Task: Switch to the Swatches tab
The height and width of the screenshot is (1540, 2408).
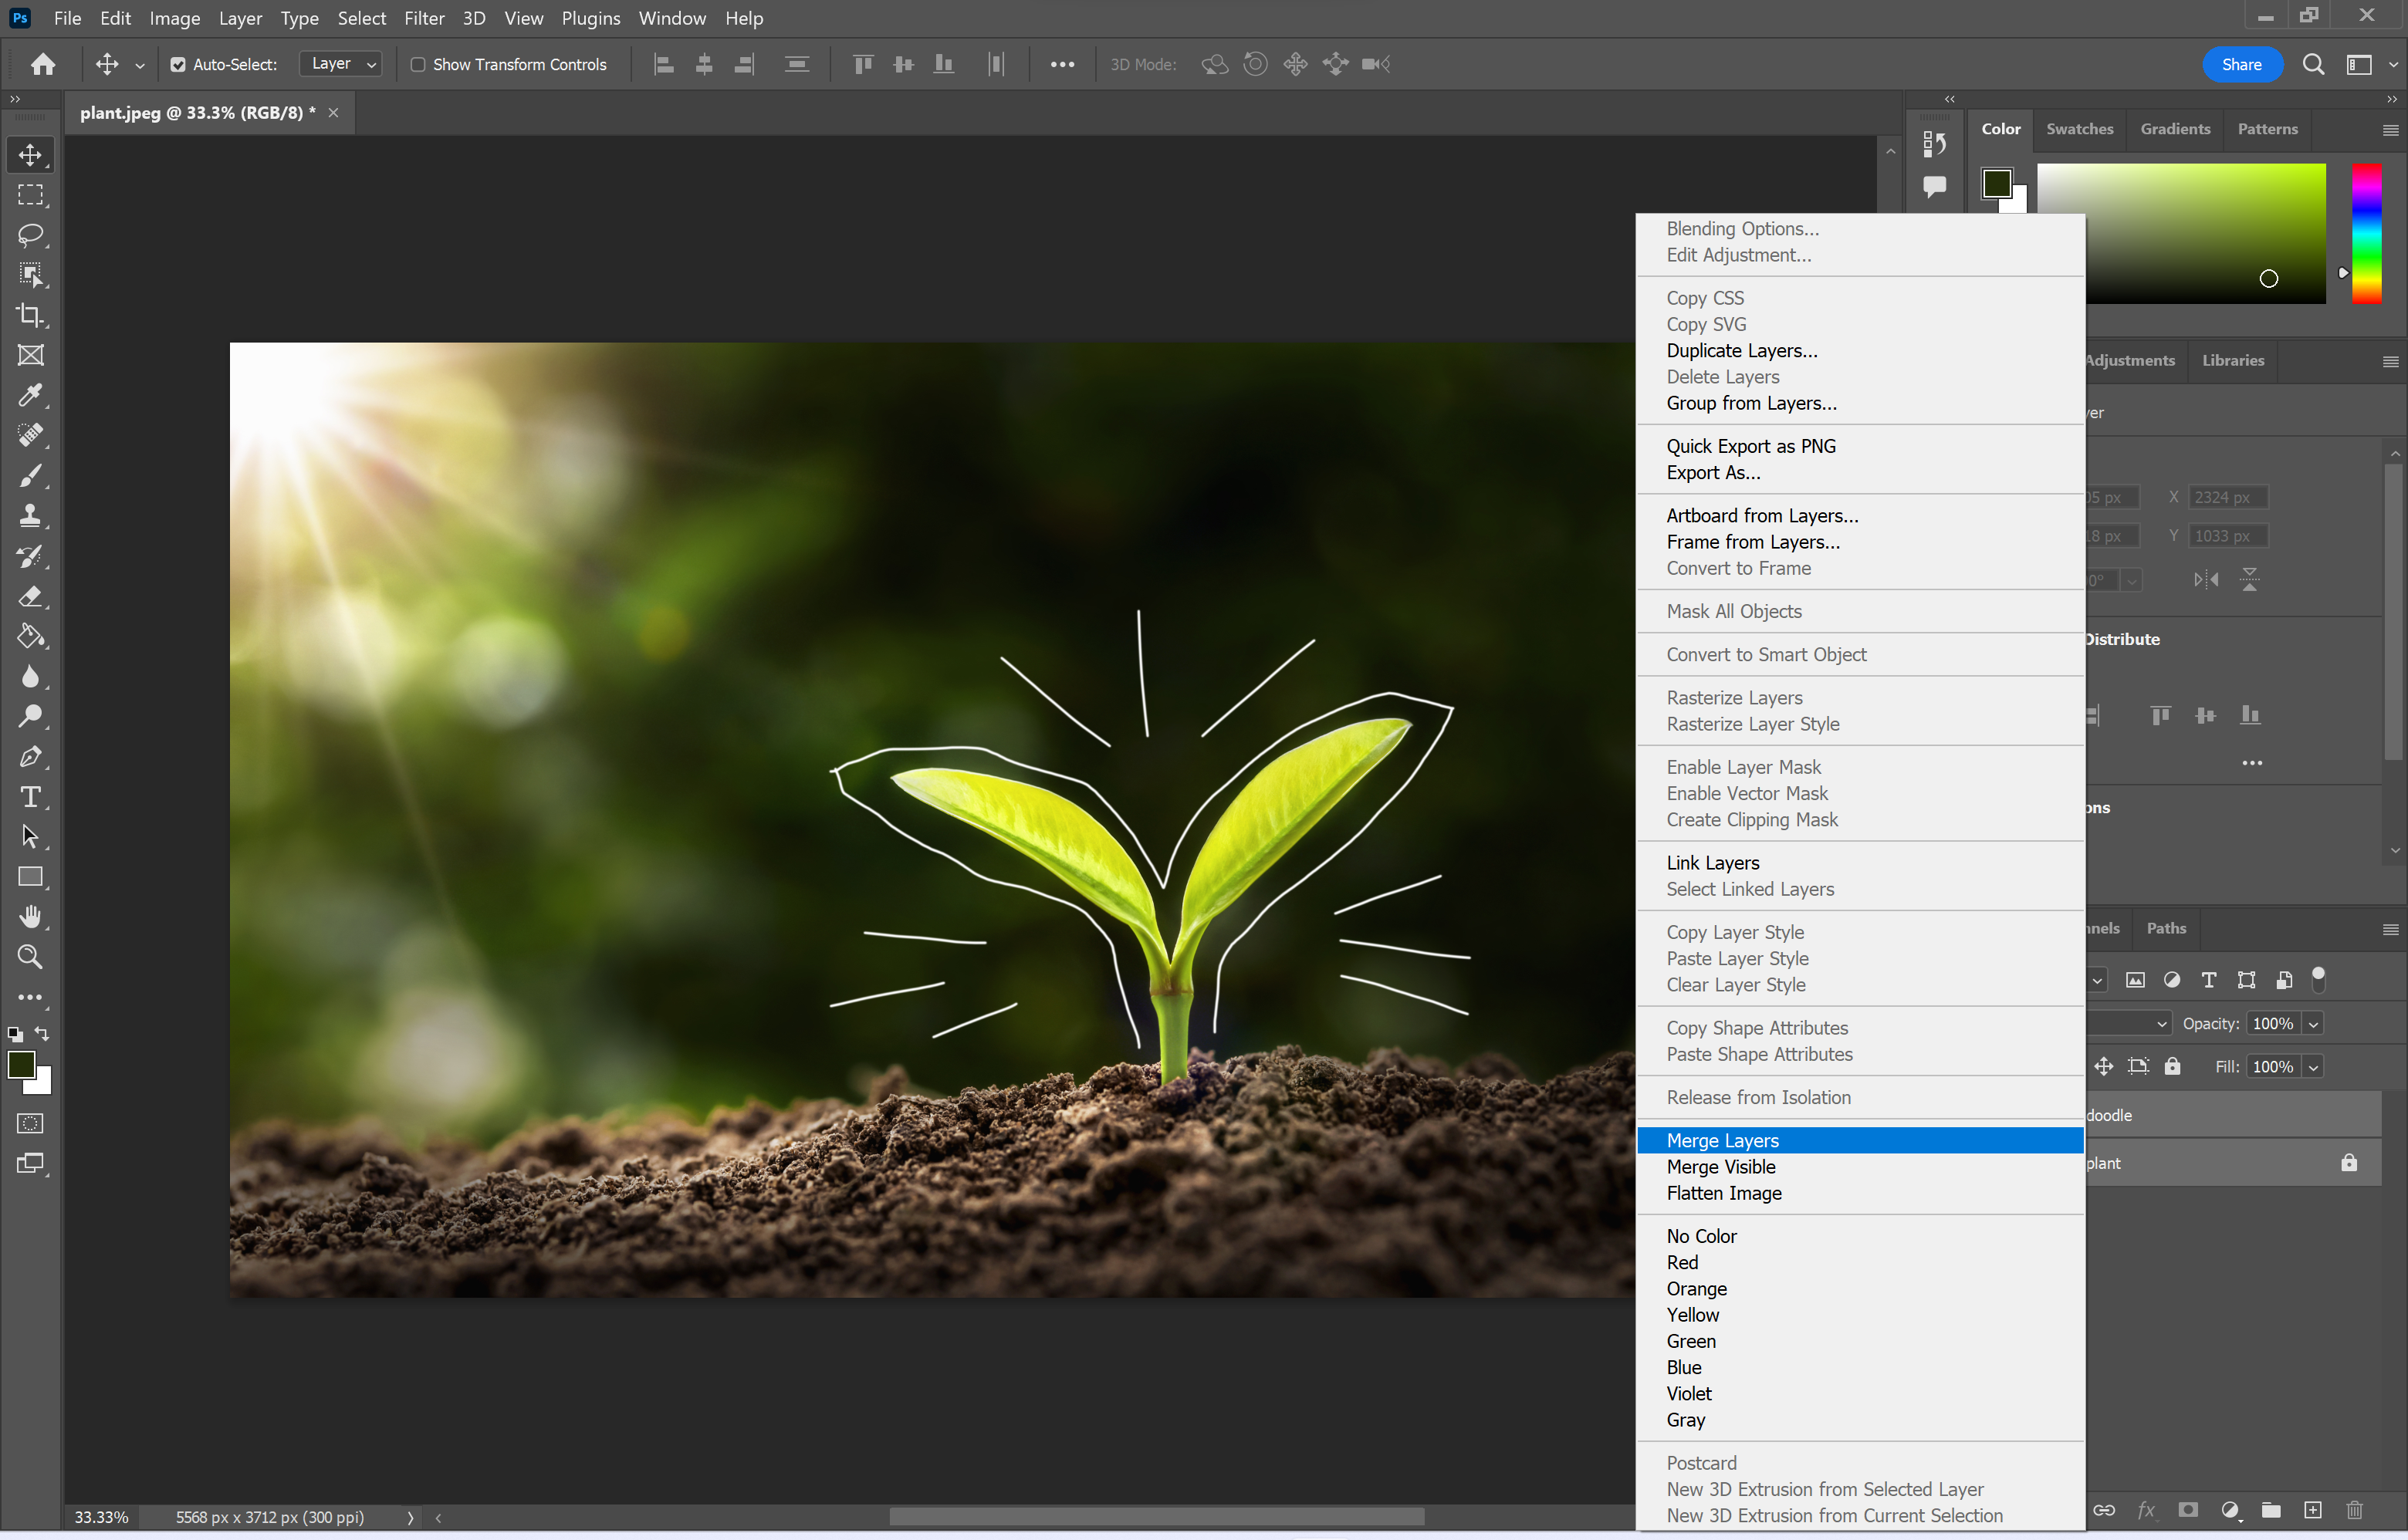Action: coord(2079,129)
